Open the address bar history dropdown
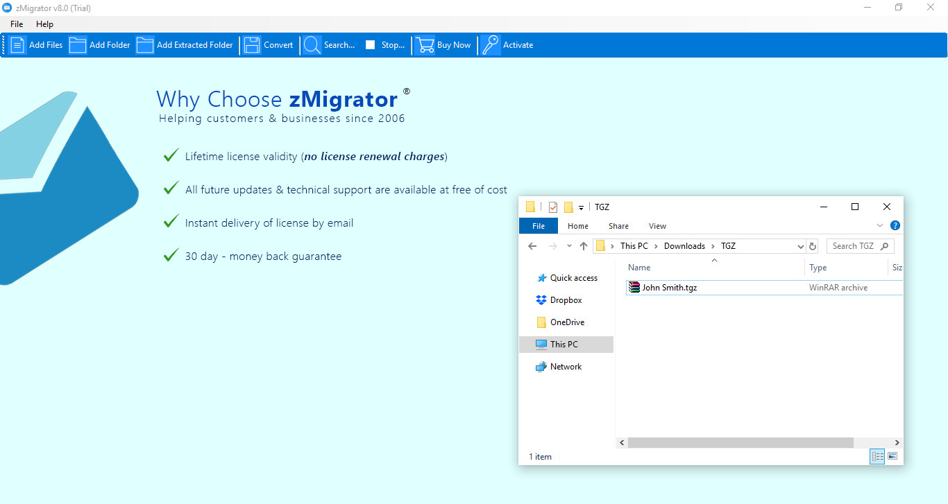This screenshot has height=504, width=948. pos(801,246)
